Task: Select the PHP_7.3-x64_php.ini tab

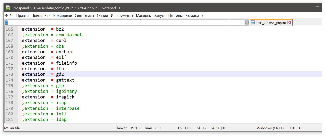Action: (271, 23)
